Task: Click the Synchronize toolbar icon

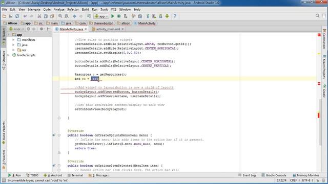Action: (17, 16)
